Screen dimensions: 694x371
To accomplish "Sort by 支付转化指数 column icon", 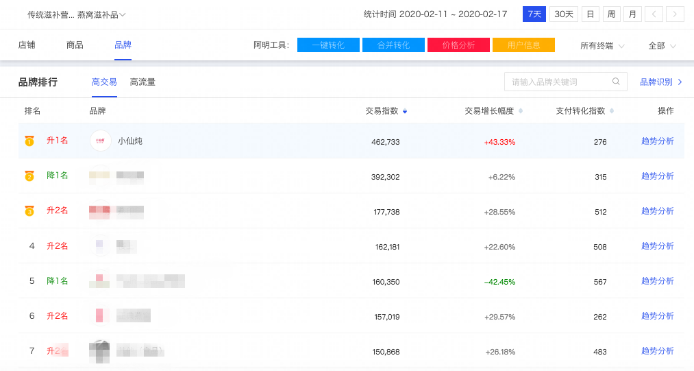I will coord(612,111).
